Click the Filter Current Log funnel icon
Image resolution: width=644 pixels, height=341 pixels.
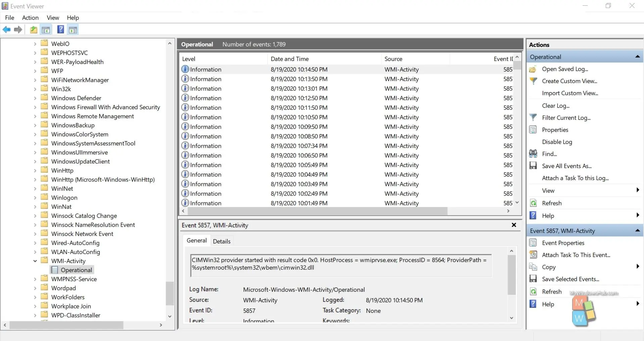[x=533, y=118]
